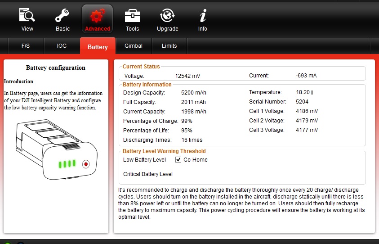Go to the Limits tab
This screenshot has width=379, height=244.
coord(169,46)
